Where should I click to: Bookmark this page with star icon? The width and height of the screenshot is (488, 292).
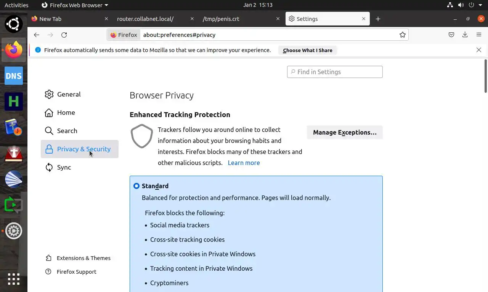(x=403, y=35)
